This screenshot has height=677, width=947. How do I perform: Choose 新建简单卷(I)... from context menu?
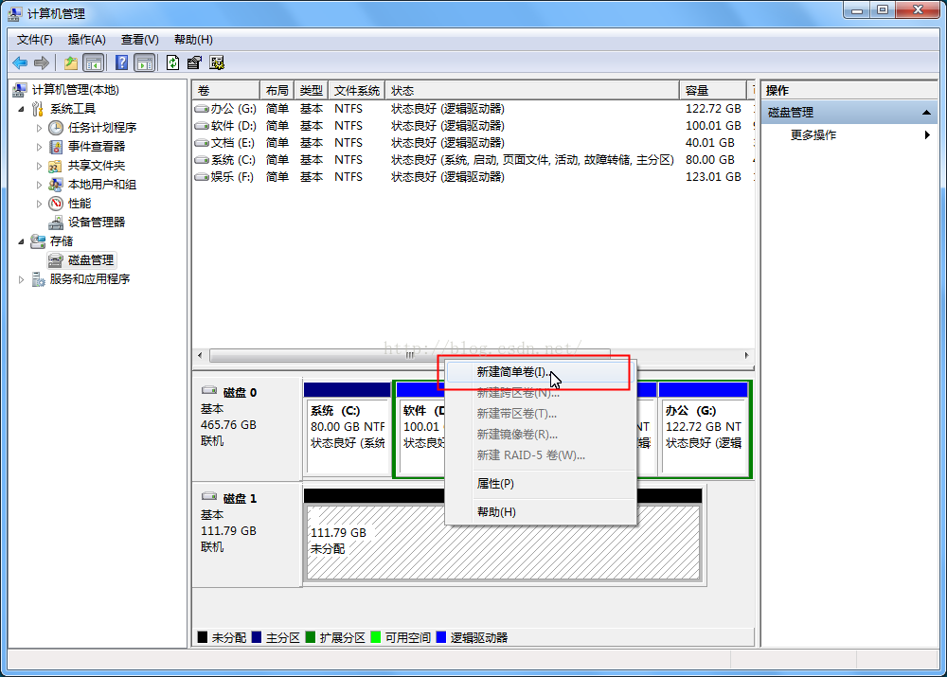tap(511, 372)
